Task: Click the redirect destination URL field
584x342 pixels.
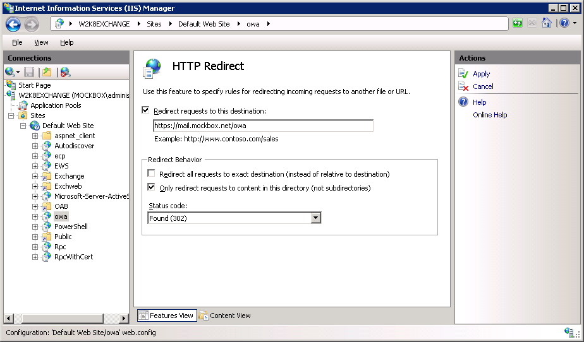Action: click(263, 126)
